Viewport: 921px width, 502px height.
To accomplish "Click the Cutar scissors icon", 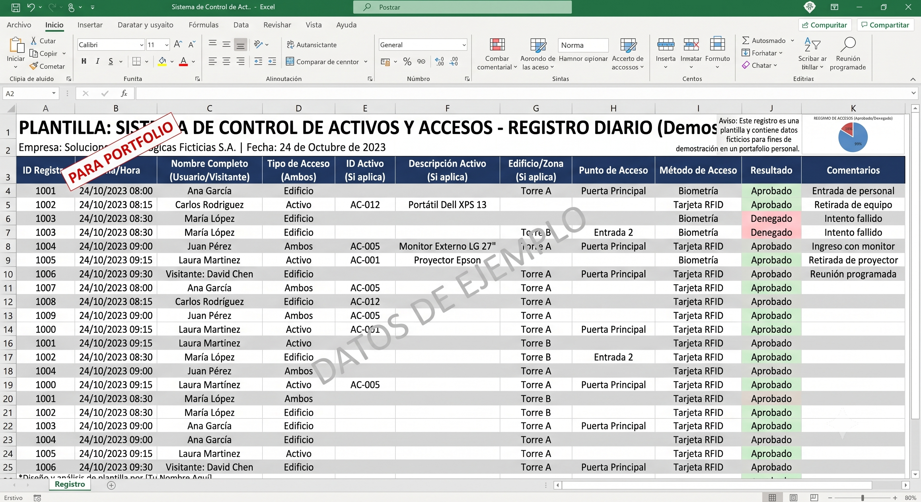I will (34, 41).
